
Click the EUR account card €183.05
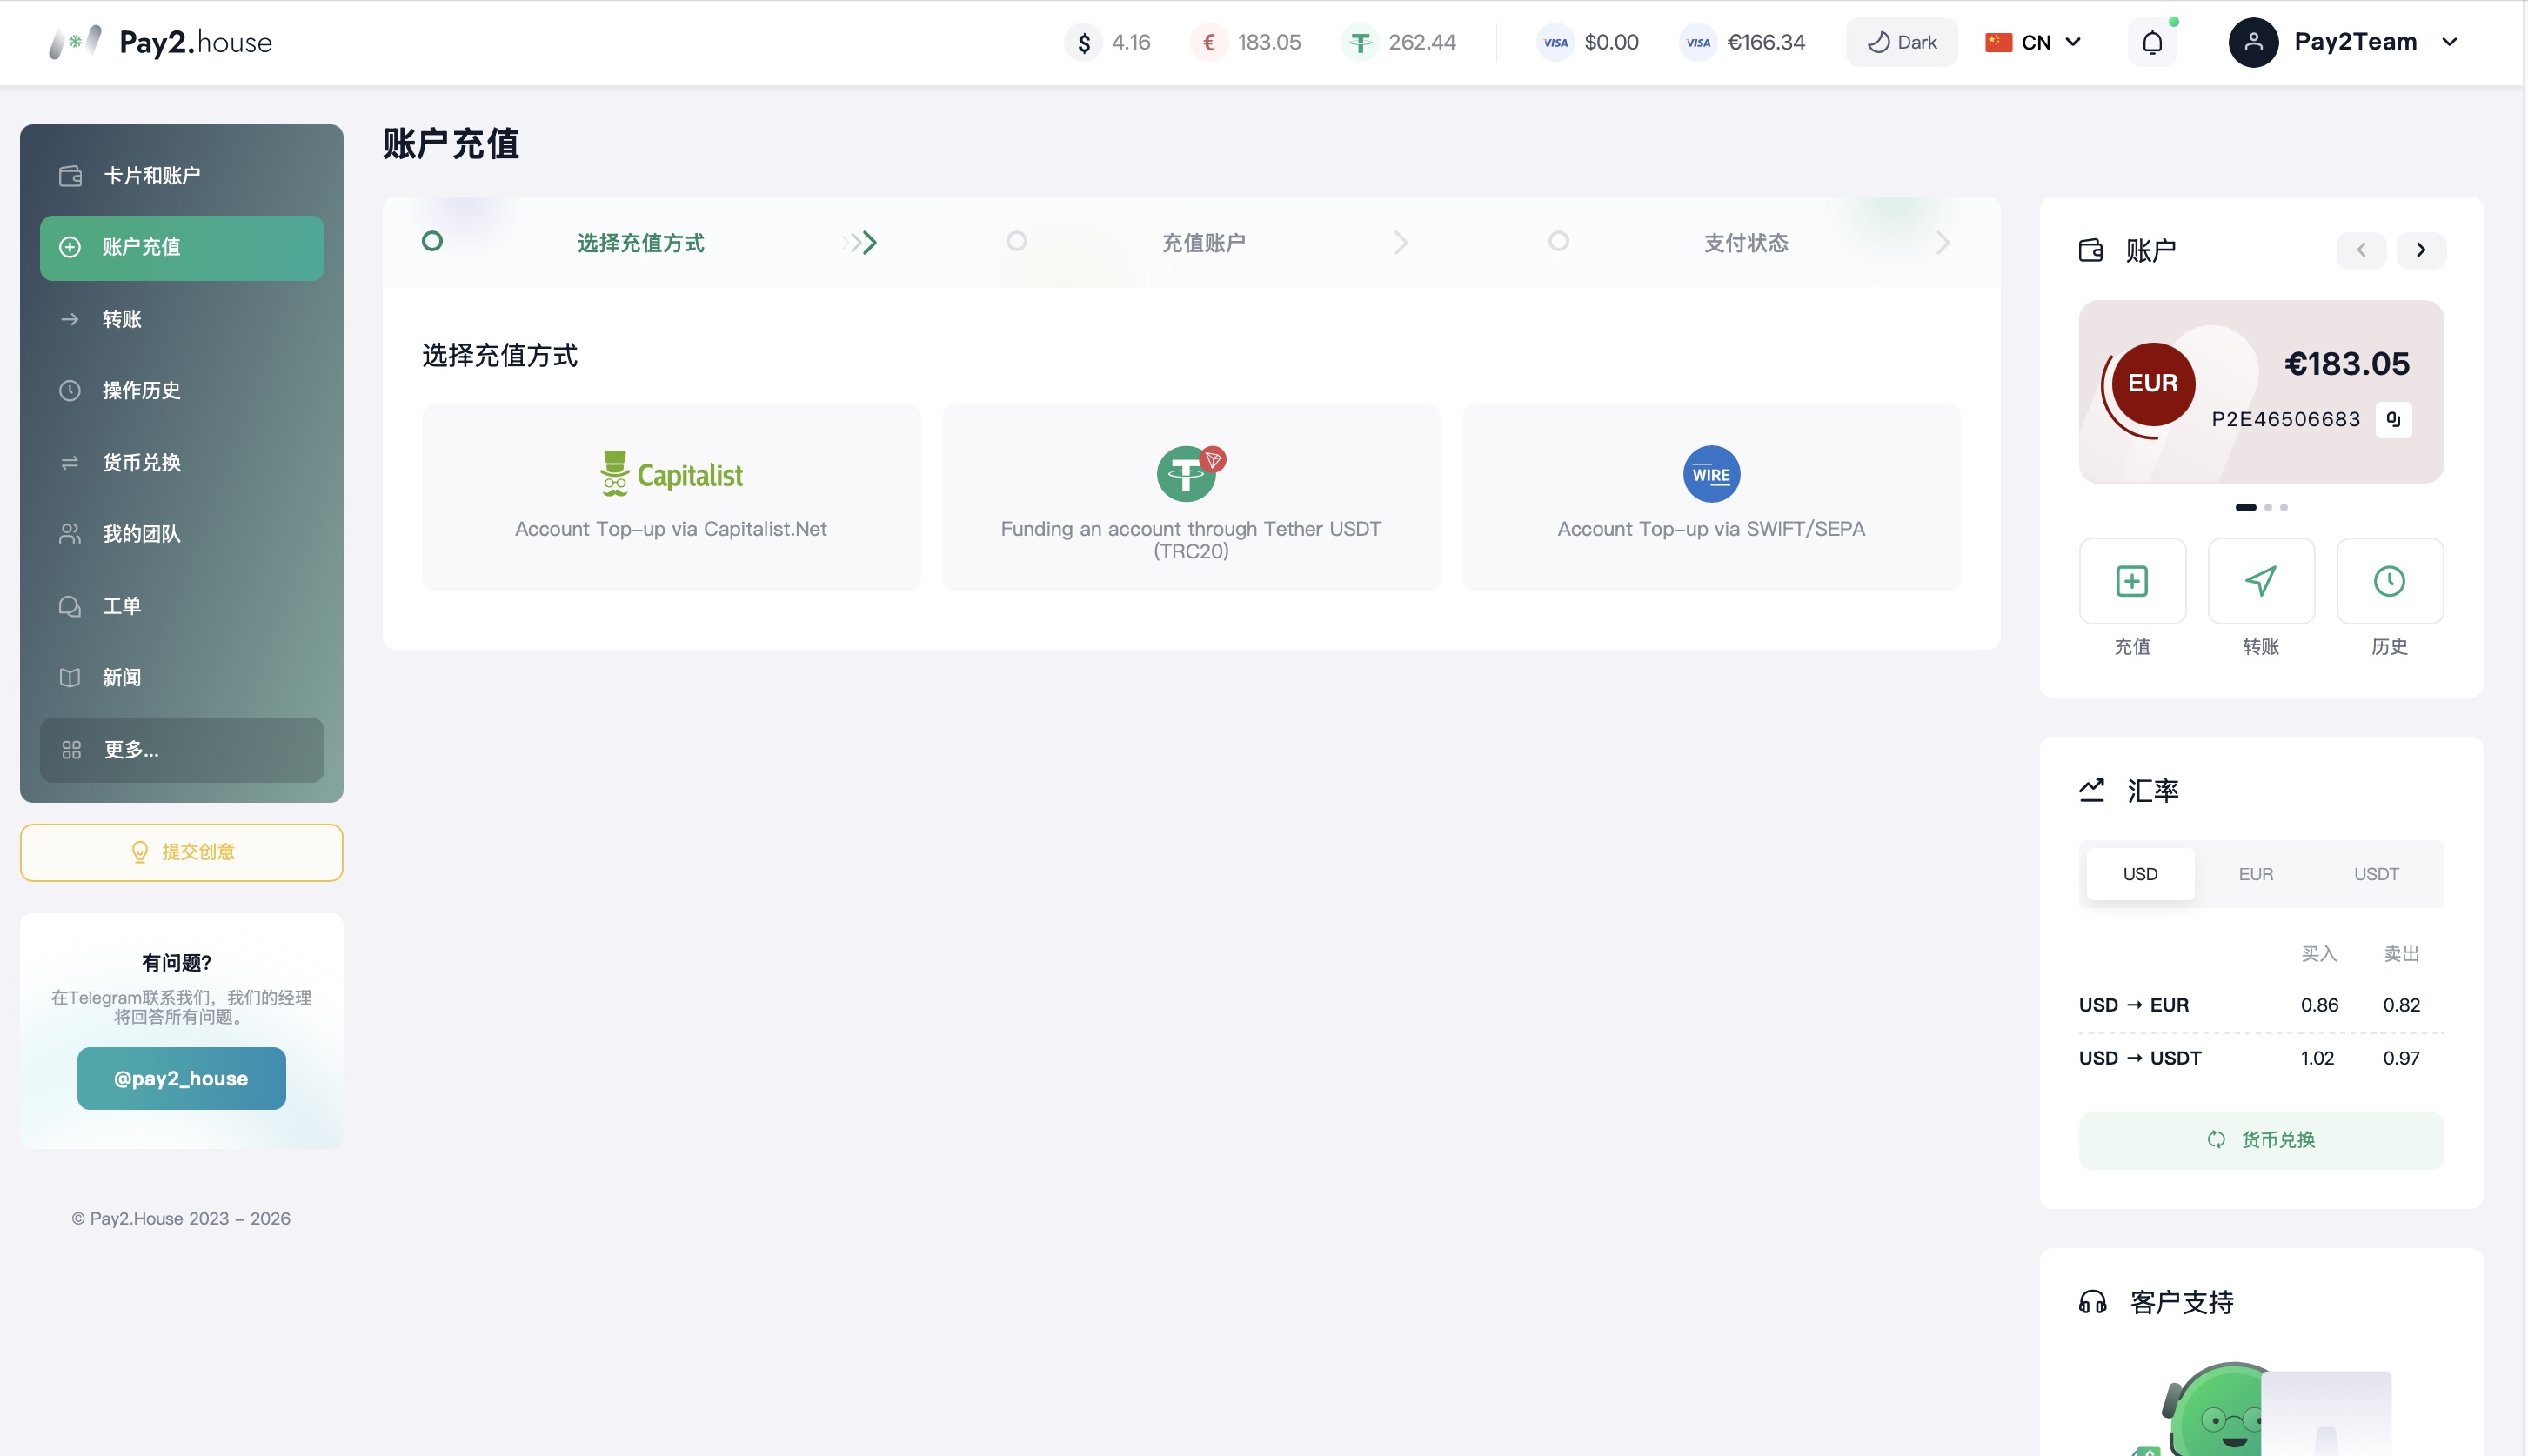[x=2261, y=392]
